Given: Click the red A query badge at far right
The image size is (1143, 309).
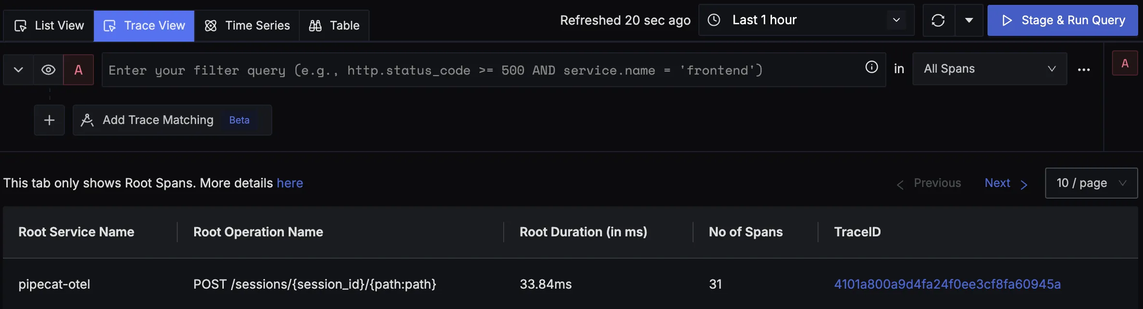Looking at the screenshot, I should point(1125,63).
